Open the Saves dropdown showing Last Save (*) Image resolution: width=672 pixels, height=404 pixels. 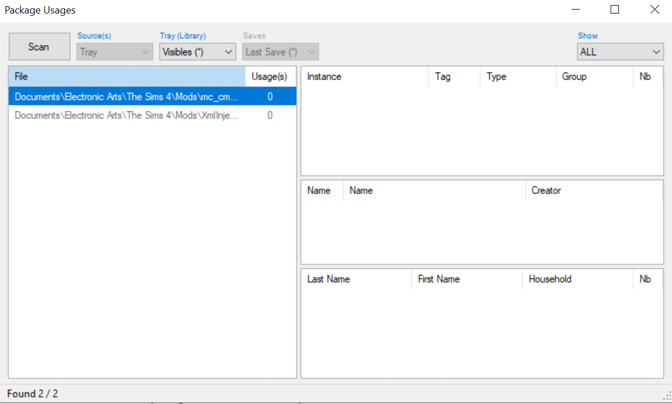pos(280,51)
